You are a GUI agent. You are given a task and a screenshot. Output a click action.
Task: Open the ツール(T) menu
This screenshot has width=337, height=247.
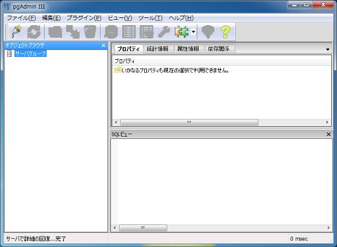(150, 18)
